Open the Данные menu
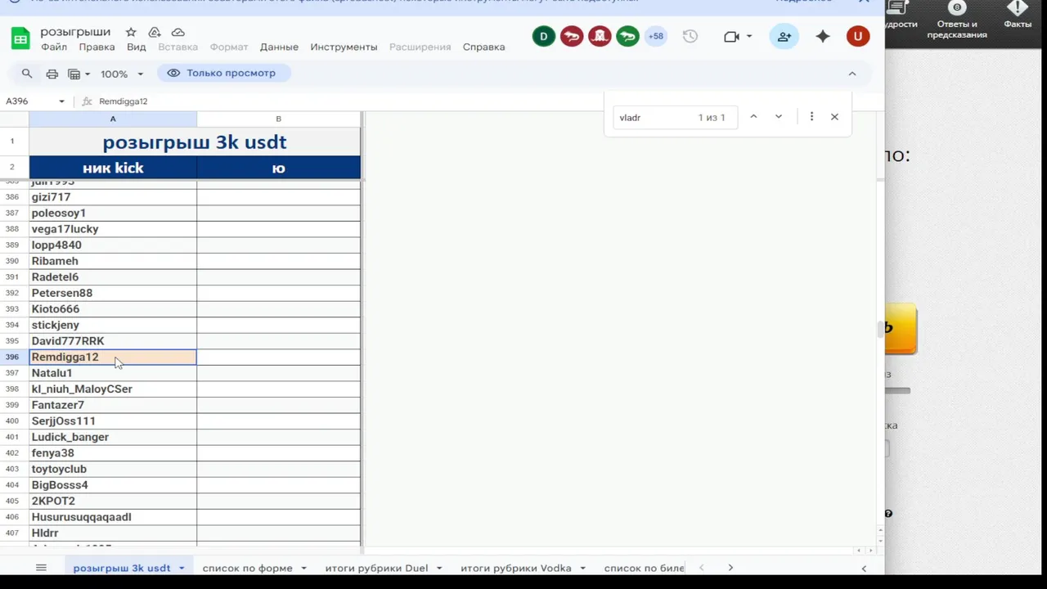Image resolution: width=1047 pixels, height=589 pixels. 279,47
